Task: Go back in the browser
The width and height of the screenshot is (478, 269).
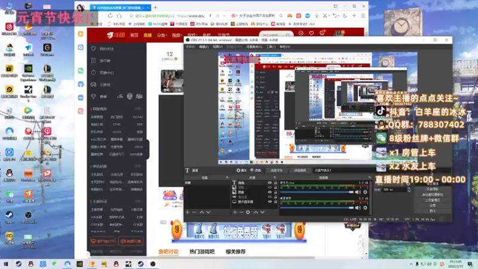Action: tap(93, 16)
